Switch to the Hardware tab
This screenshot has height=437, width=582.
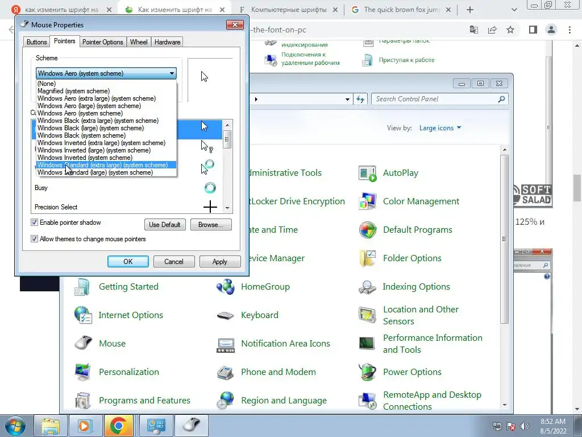(168, 42)
